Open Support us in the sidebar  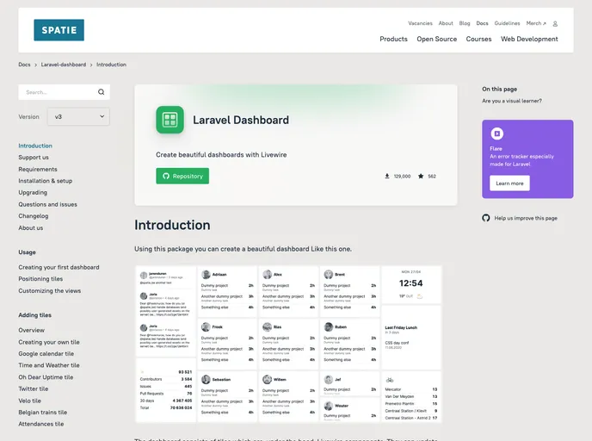[x=34, y=158]
